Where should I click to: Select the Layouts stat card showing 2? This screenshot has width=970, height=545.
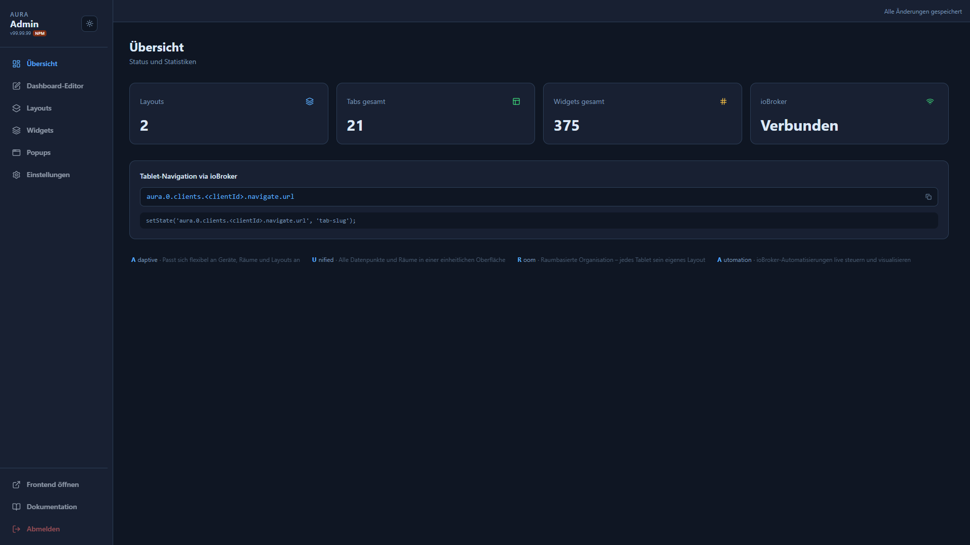click(229, 114)
